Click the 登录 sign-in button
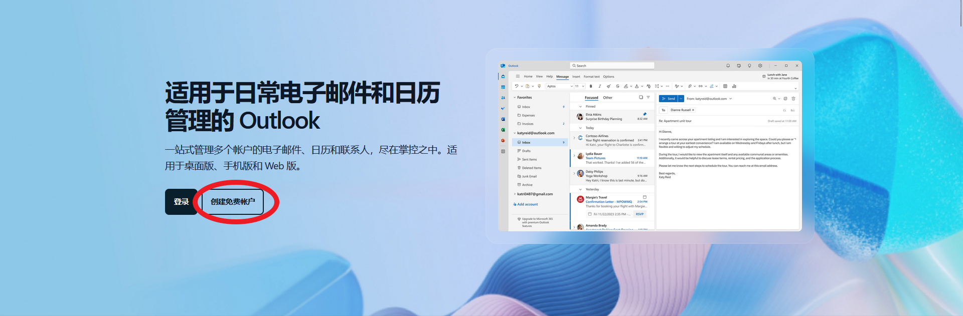The height and width of the screenshot is (316, 963). point(181,202)
